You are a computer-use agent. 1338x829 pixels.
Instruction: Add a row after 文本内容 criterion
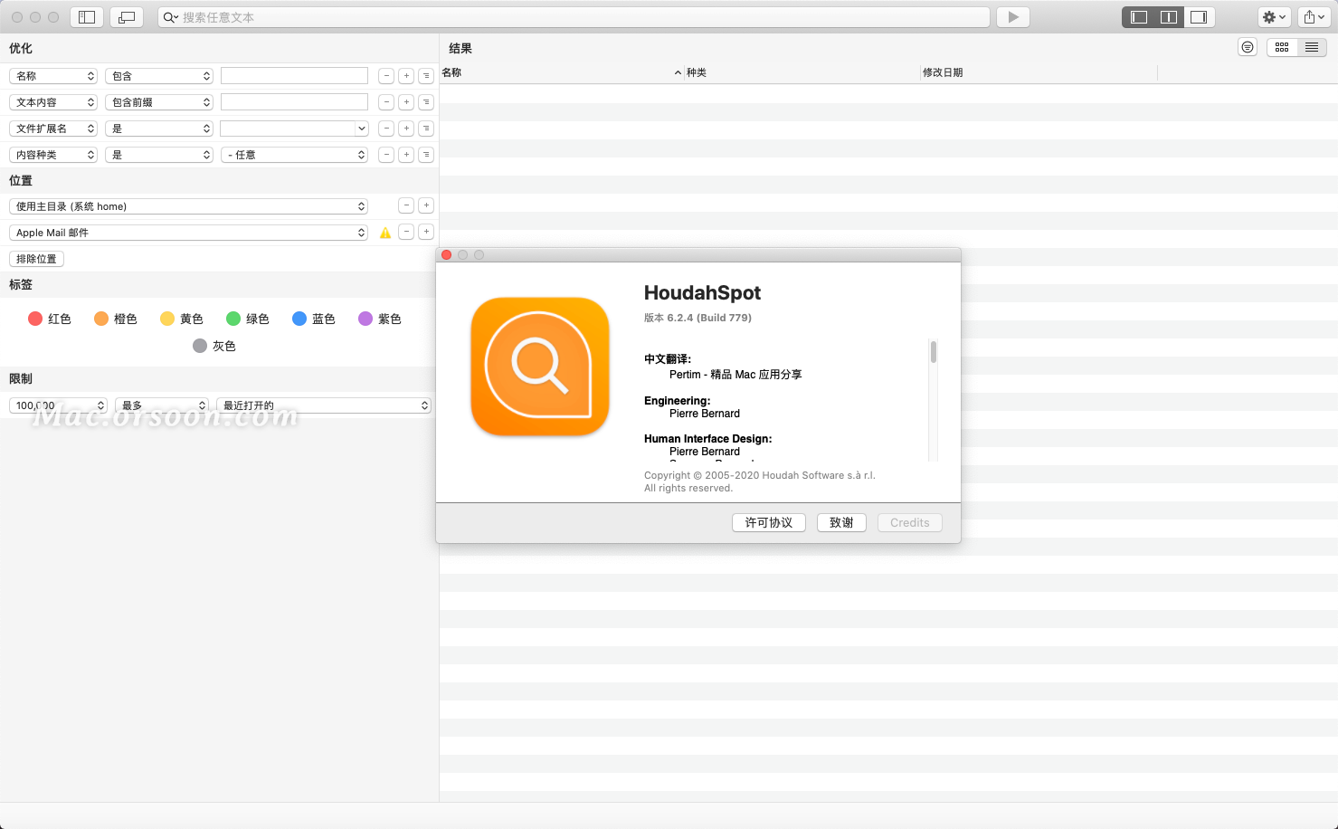coord(406,102)
